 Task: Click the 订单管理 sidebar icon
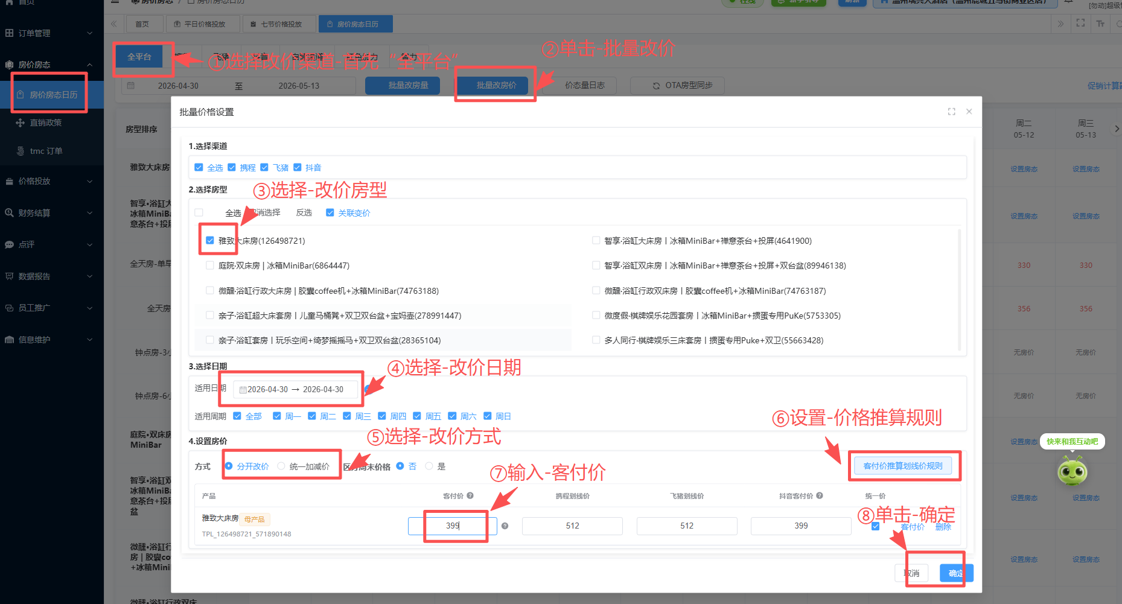tap(9, 33)
